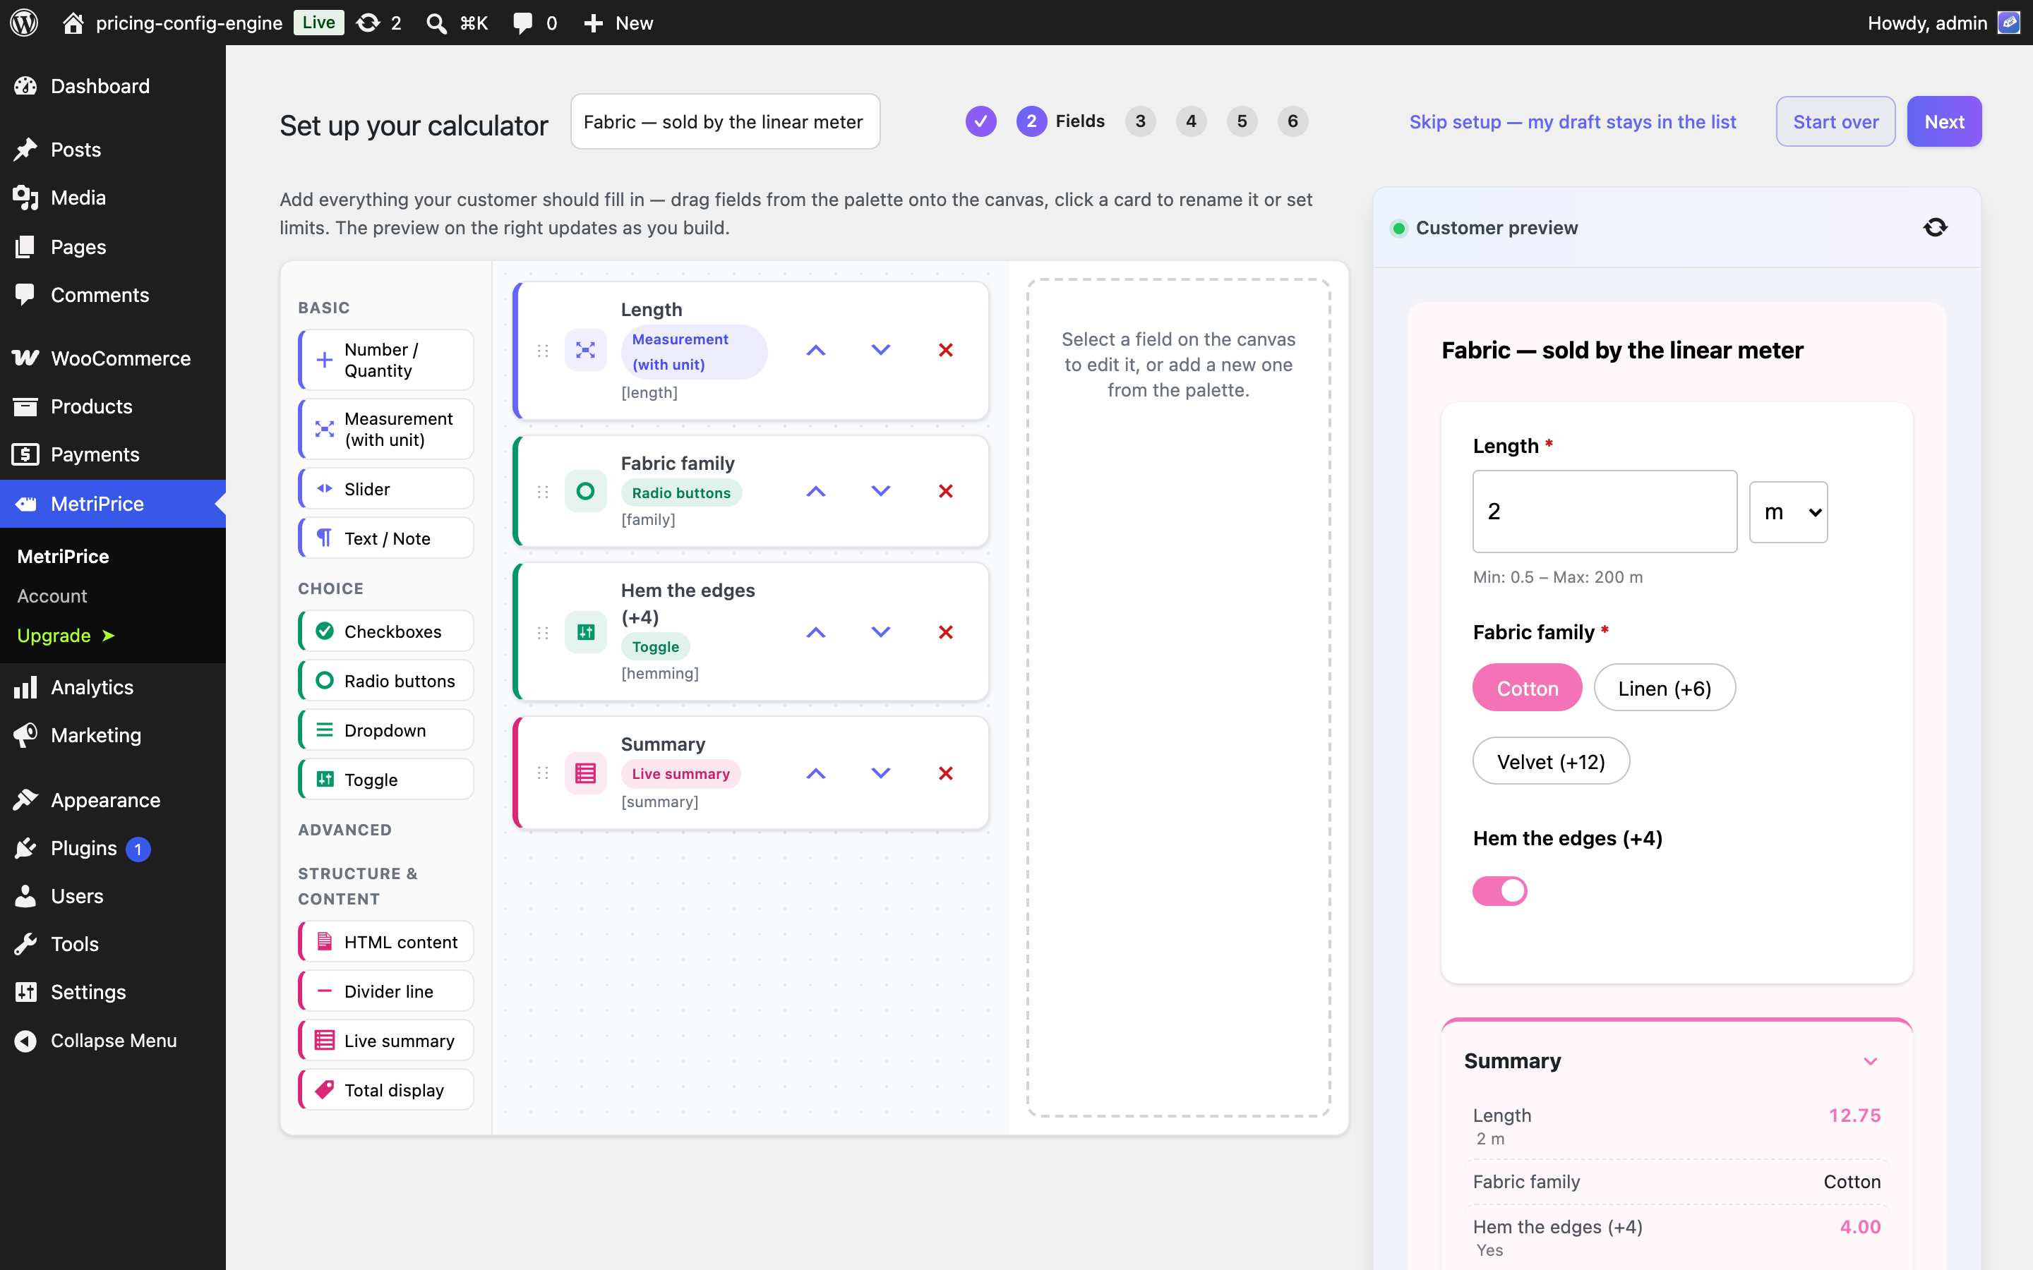Viewport: 2033px width, 1270px height.
Task: Open the search magnifier in admin bar
Action: coord(436,23)
